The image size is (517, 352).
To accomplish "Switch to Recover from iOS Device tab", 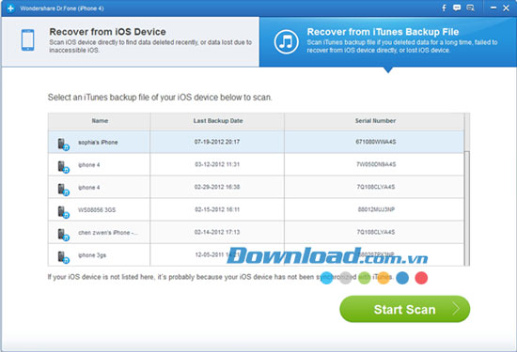I will tap(131, 41).
